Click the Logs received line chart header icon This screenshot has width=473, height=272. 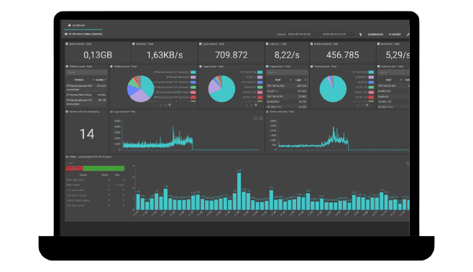click(111, 112)
